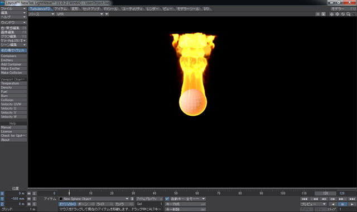This screenshot has height=212, width=357.
Task: Open the VPR render mode dropdown
Action: click(x=80, y=14)
